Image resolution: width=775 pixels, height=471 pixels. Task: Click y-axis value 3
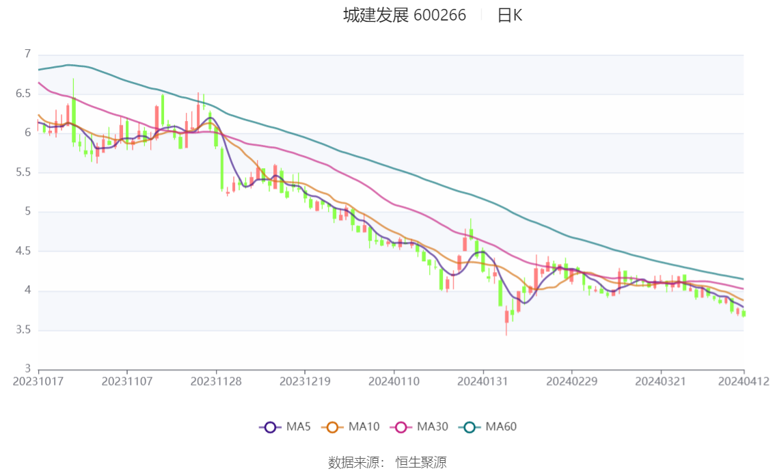pyautogui.click(x=27, y=368)
